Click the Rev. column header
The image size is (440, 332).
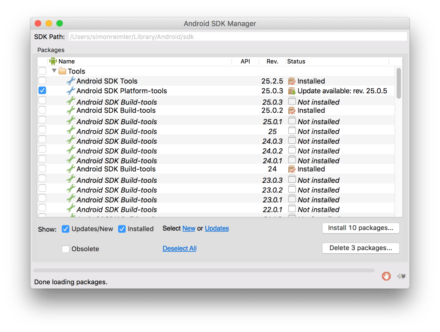pos(273,61)
